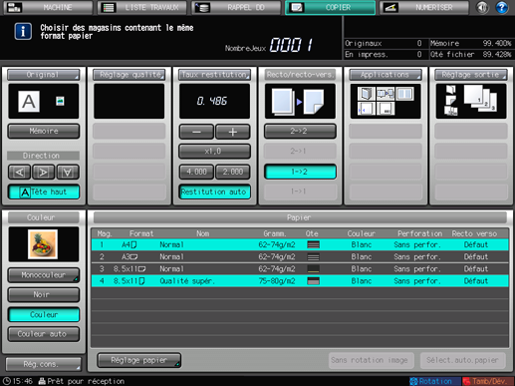This screenshot has width=515, height=386.
Task: Open Monocouleur options
Action: 44,275
